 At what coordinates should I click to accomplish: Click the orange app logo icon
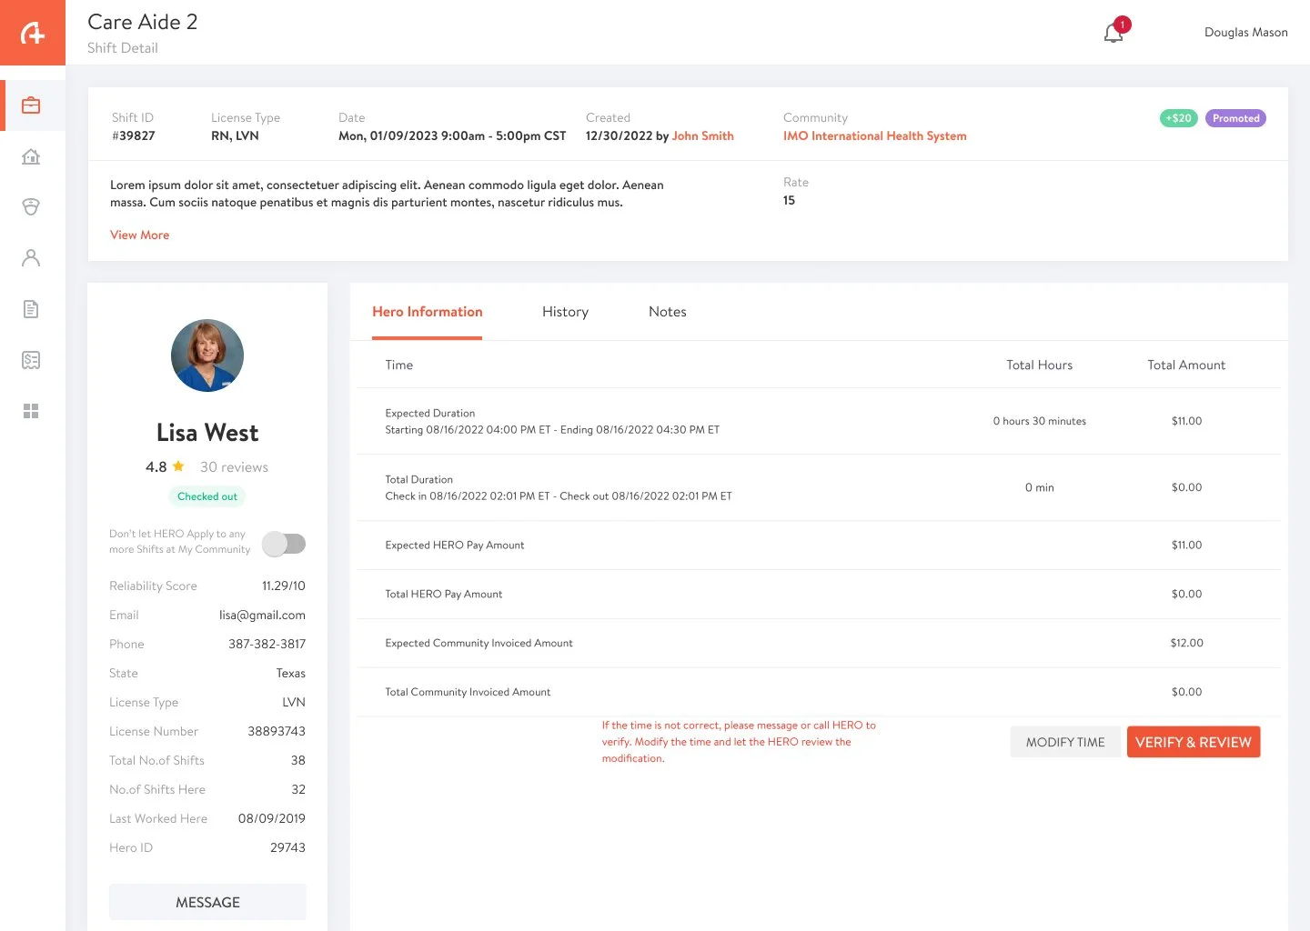click(x=33, y=33)
